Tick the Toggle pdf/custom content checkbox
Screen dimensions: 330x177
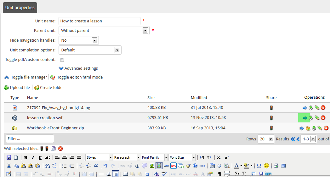[62, 60]
